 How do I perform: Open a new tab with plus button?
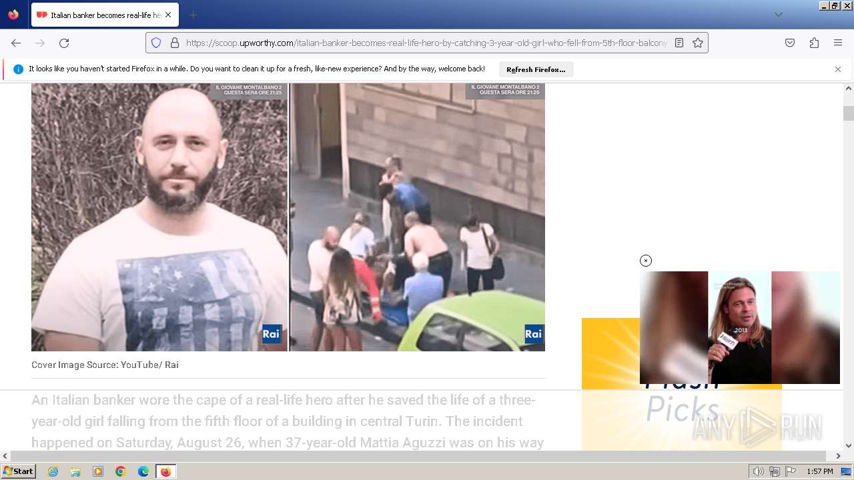pyautogui.click(x=193, y=15)
